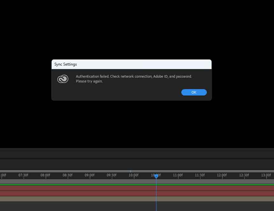This screenshot has height=211, width=274.
Task: Click the Sync Settings title bar
Action: [131, 64]
